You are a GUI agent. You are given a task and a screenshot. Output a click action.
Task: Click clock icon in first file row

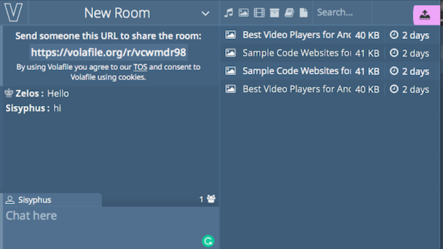394,35
